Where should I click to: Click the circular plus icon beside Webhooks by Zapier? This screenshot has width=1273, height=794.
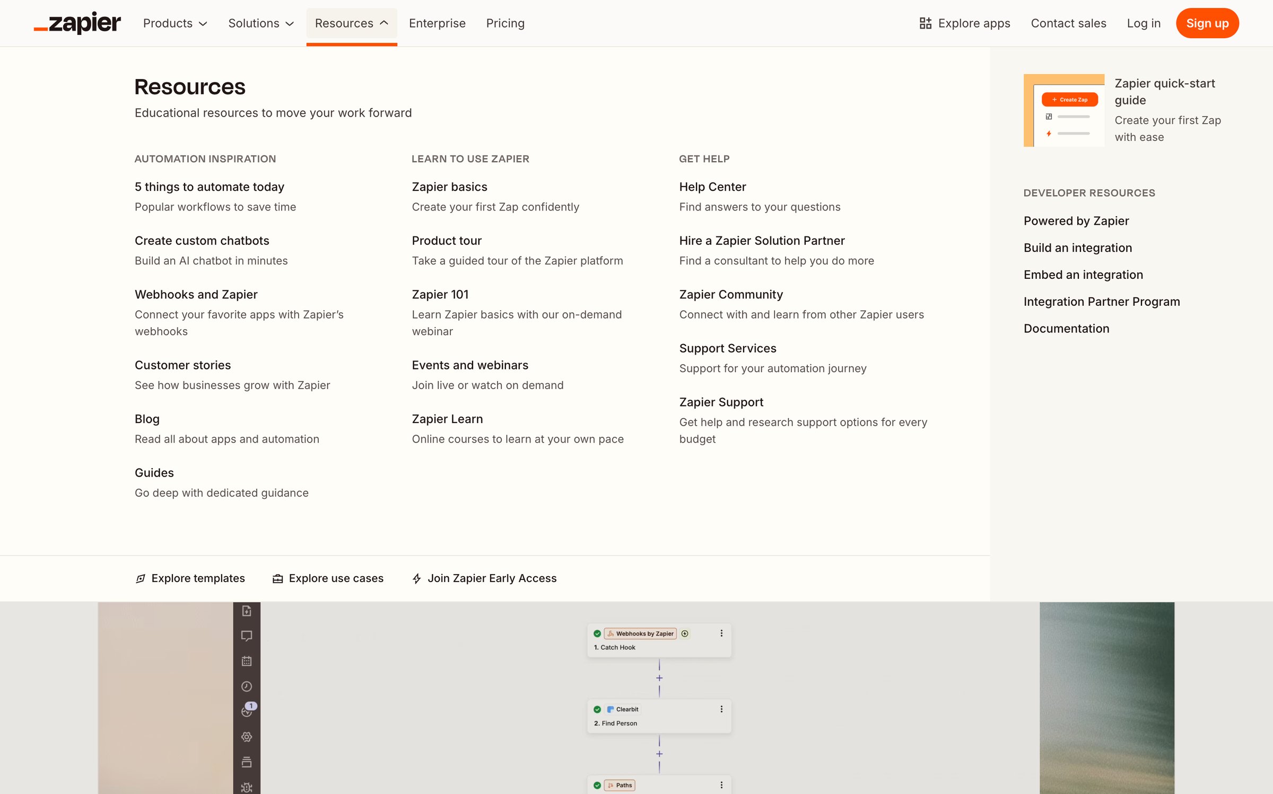tap(685, 633)
